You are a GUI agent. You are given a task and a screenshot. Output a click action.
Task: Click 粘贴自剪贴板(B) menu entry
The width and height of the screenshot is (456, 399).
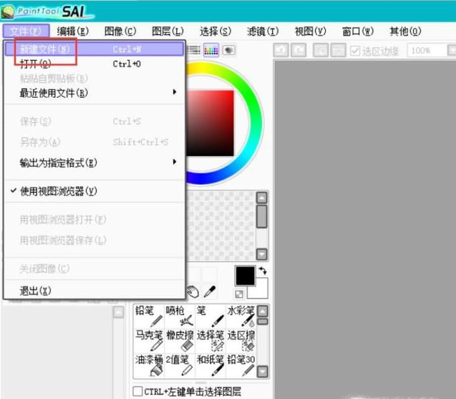94,78
